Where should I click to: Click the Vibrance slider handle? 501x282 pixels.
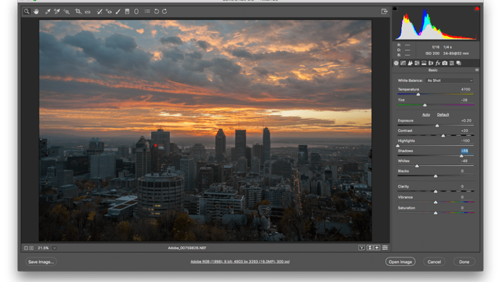tap(435, 203)
